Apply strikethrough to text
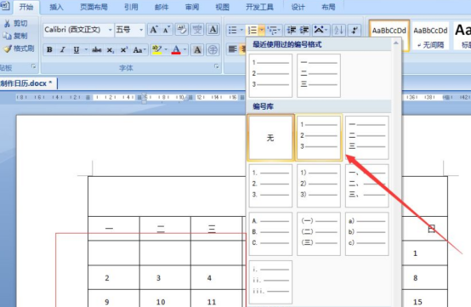This screenshot has width=471, height=307. [97, 49]
